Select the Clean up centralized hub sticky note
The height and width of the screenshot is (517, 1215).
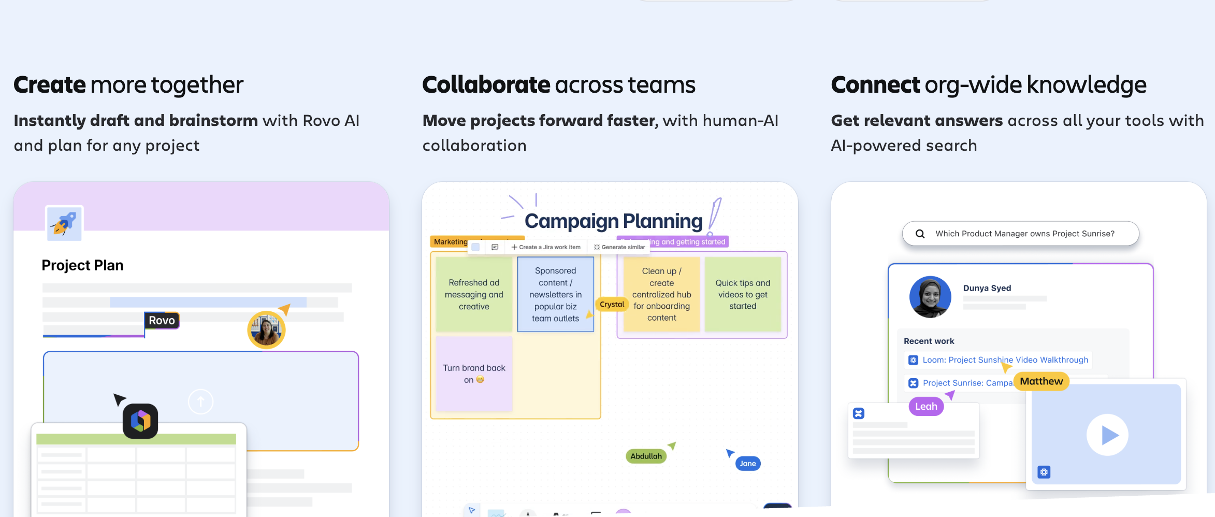tap(661, 294)
